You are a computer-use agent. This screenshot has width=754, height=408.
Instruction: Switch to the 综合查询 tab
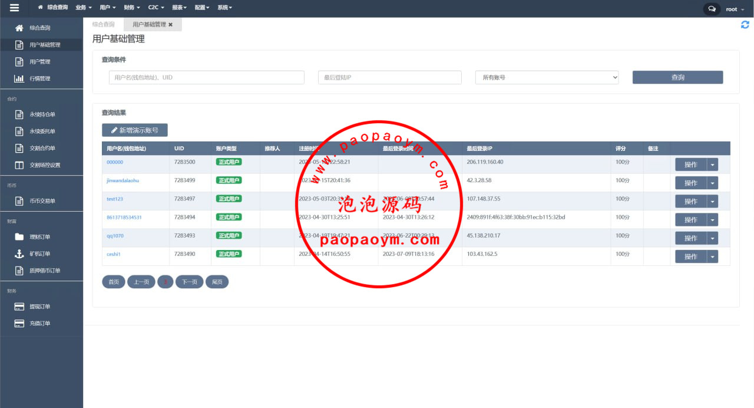pyautogui.click(x=103, y=24)
